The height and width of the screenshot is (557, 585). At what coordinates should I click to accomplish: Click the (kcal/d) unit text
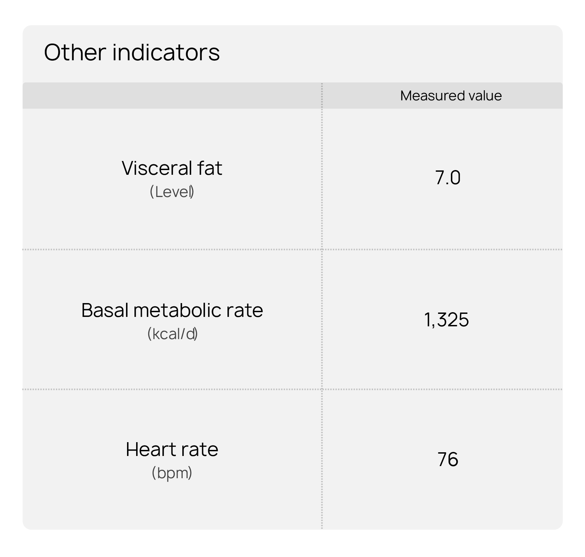172,334
